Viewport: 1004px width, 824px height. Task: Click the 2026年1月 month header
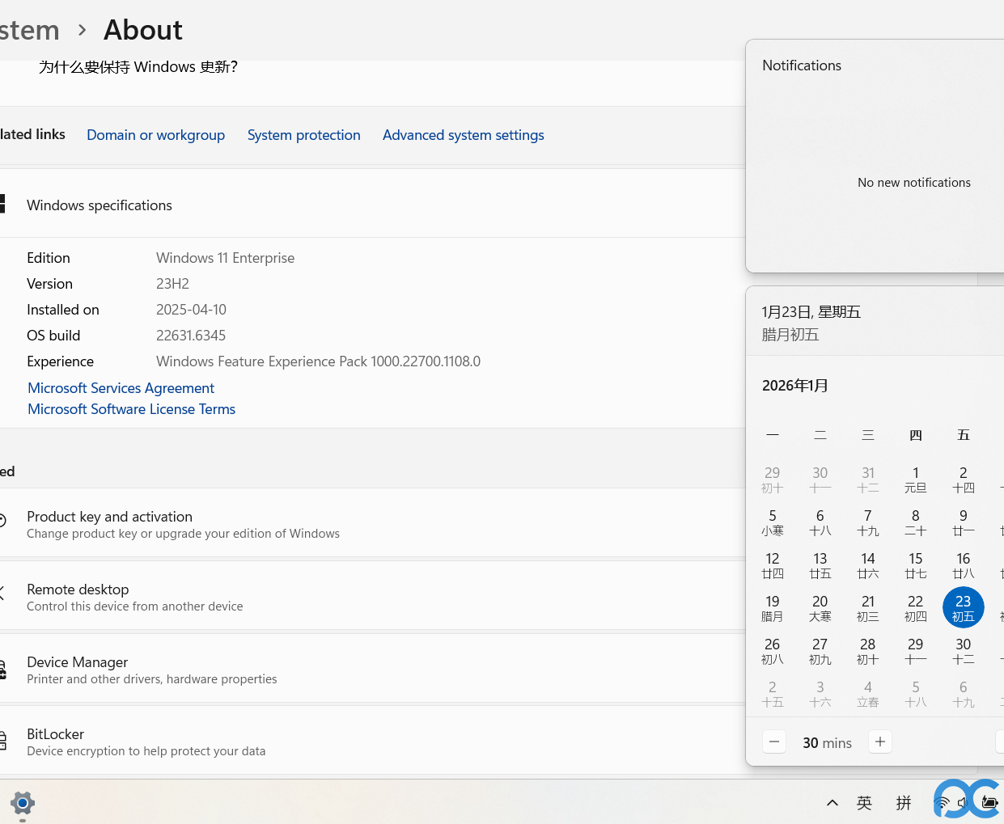coord(794,386)
